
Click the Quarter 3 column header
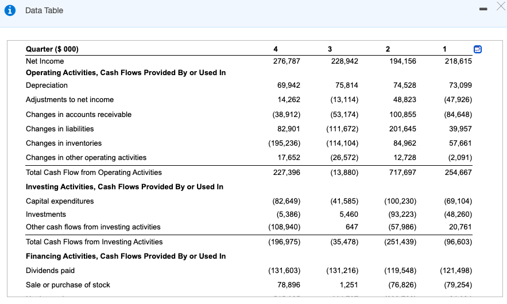[330, 49]
